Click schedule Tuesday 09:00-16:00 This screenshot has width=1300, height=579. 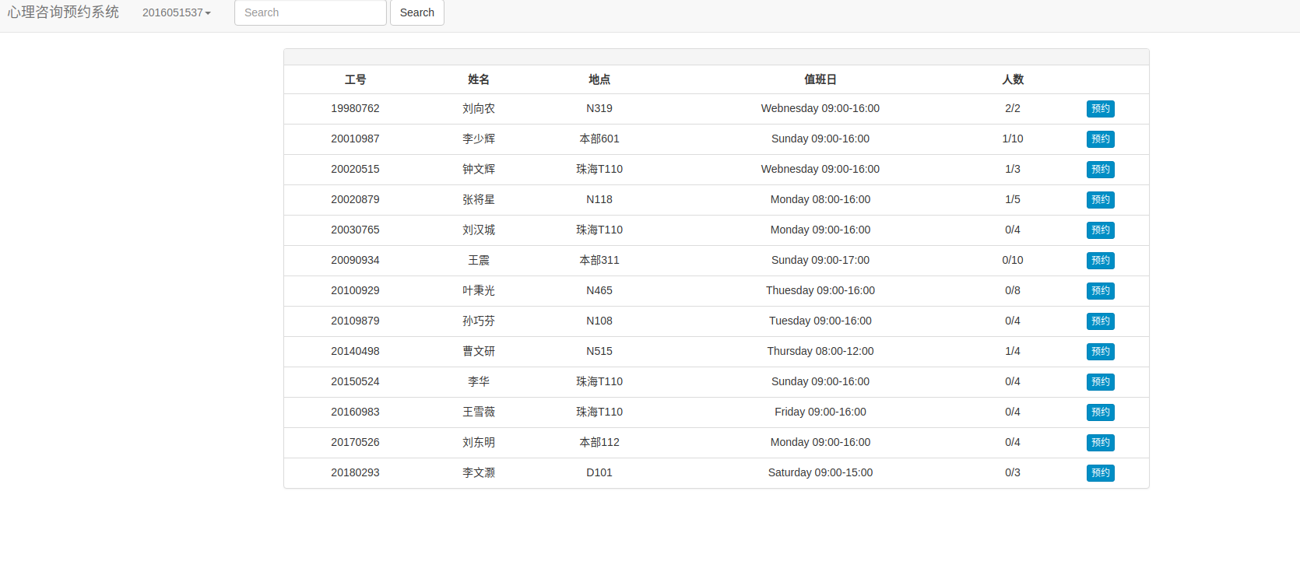pos(820,321)
